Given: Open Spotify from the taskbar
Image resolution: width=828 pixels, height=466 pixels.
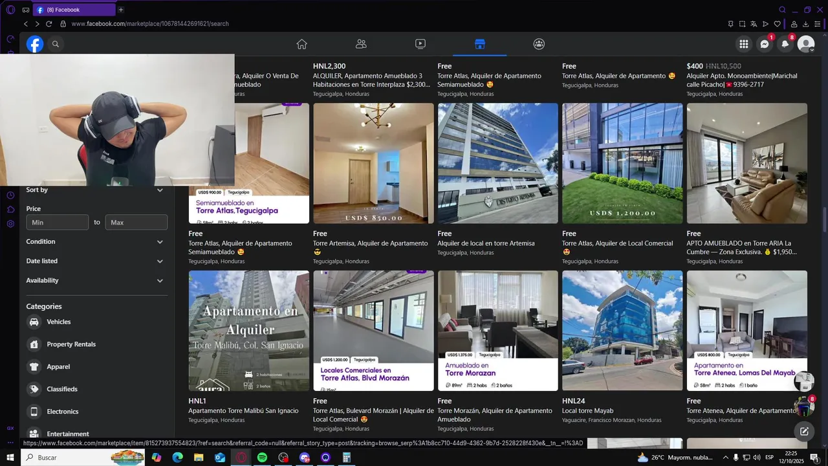Looking at the screenshot, I should point(262,458).
